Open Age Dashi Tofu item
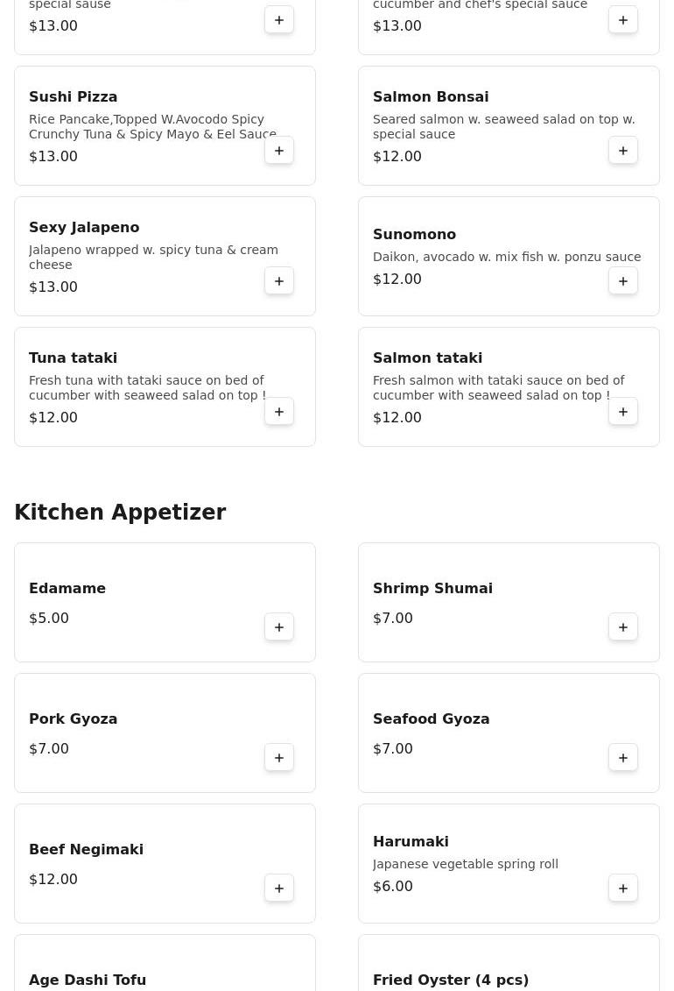This screenshot has width=674, height=991. 88,980
